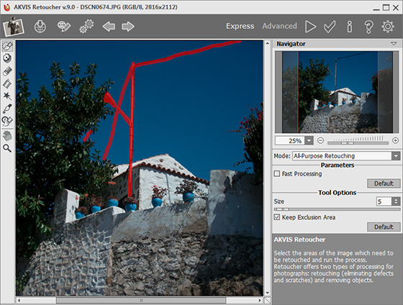Click Default button under Tool Options
Image resolution: width=403 pixels, height=305 pixels.
point(384,227)
